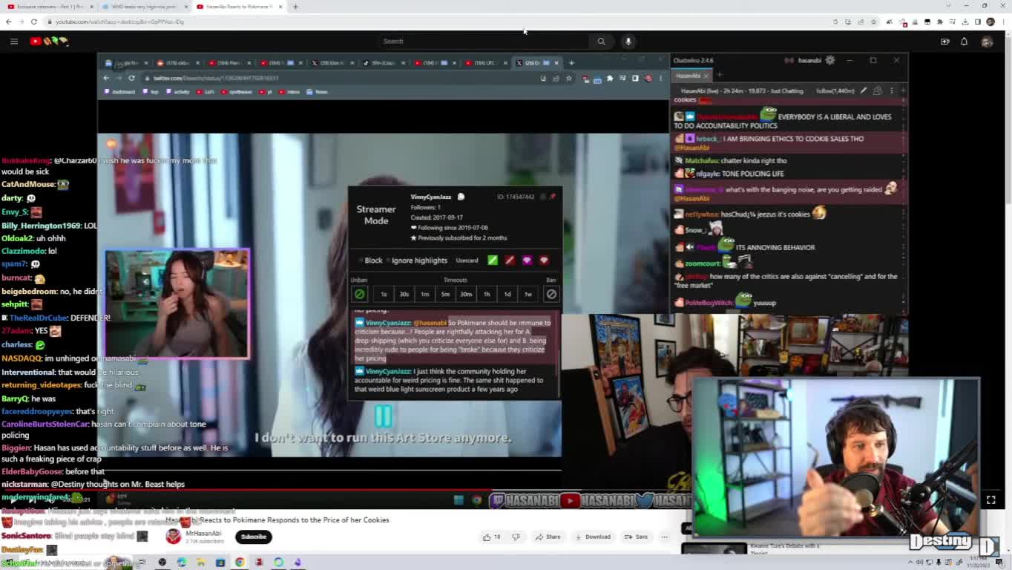This screenshot has height=570, width=1012.
Task: Select the 1w timeout button
Action: click(528, 295)
